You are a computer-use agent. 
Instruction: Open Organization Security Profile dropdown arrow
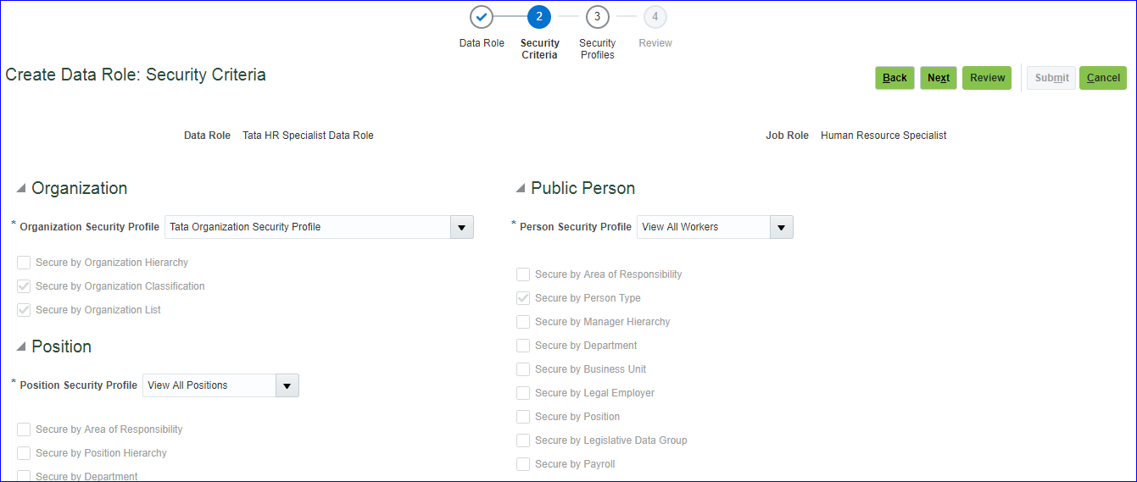tap(461, 227)
